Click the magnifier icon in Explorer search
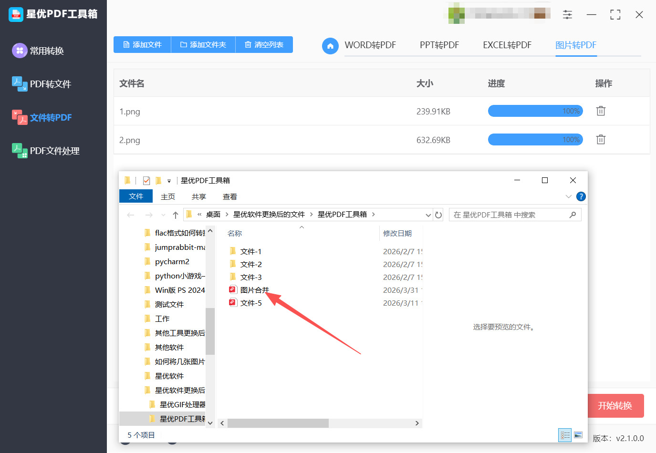 click(x=573, y=215)
